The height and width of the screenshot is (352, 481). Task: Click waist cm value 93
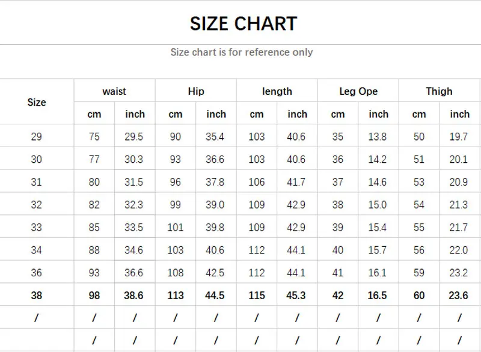[x=94, y=273]
